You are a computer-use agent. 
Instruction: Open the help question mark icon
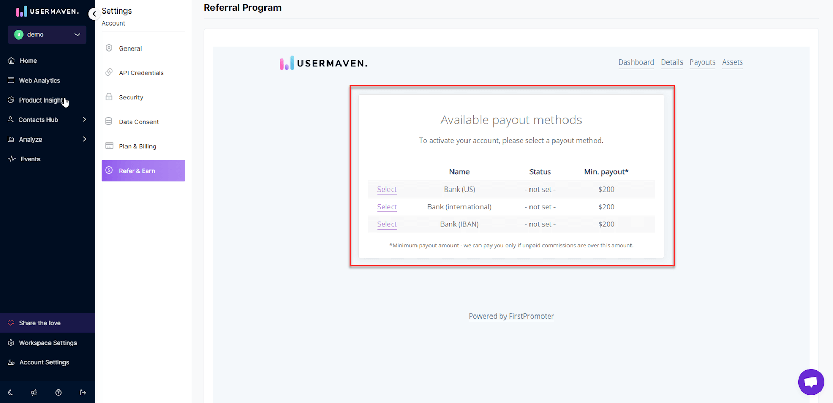click(x=59, y=393)
